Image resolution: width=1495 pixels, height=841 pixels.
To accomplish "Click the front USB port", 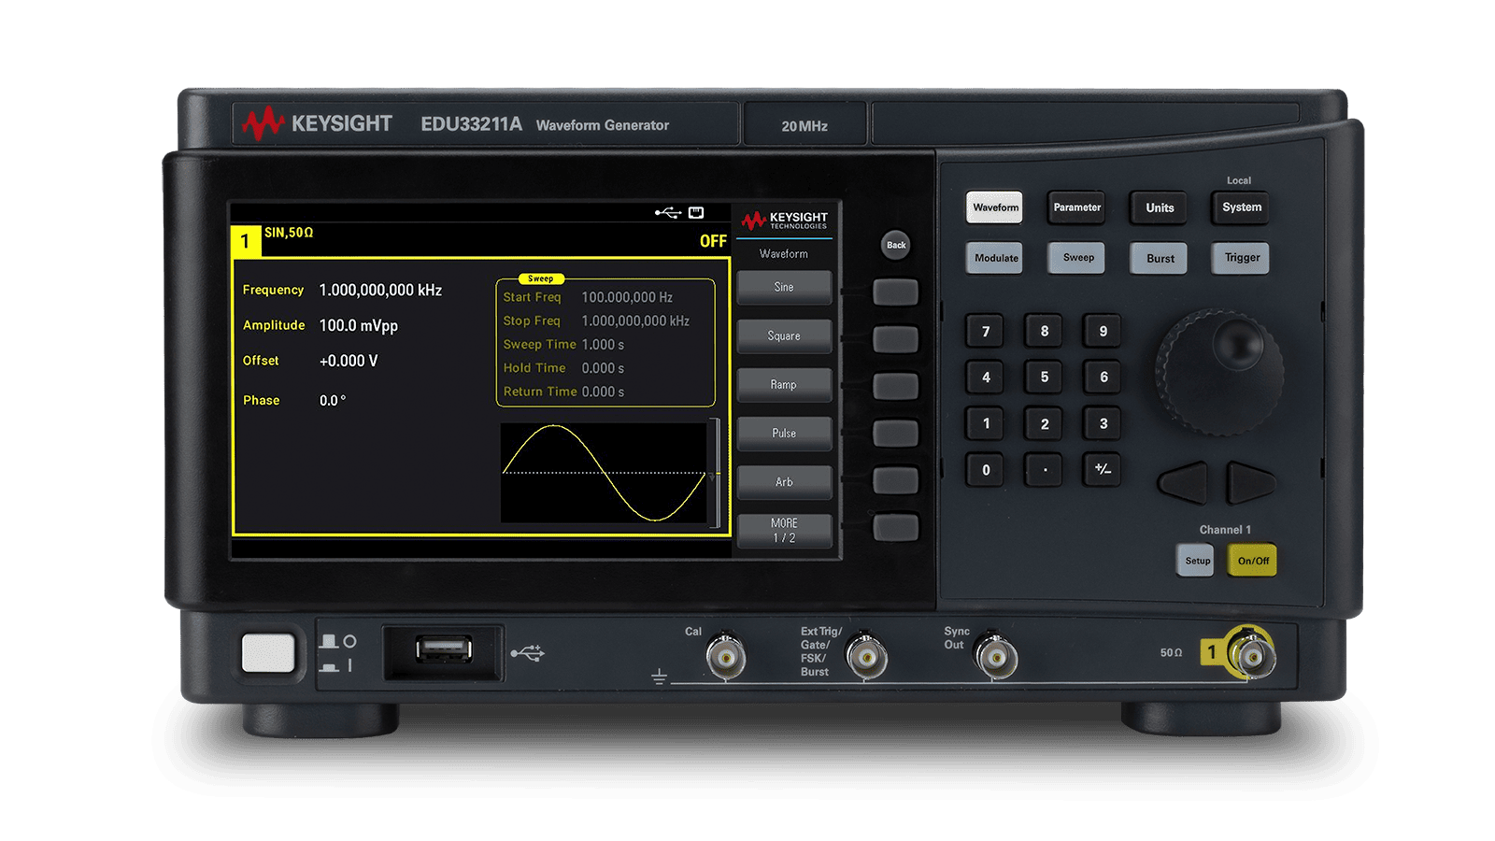I will 443,649.
